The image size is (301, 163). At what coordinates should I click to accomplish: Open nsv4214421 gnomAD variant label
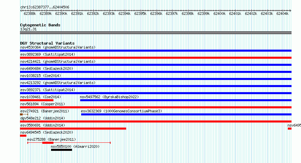coord(58,61)
